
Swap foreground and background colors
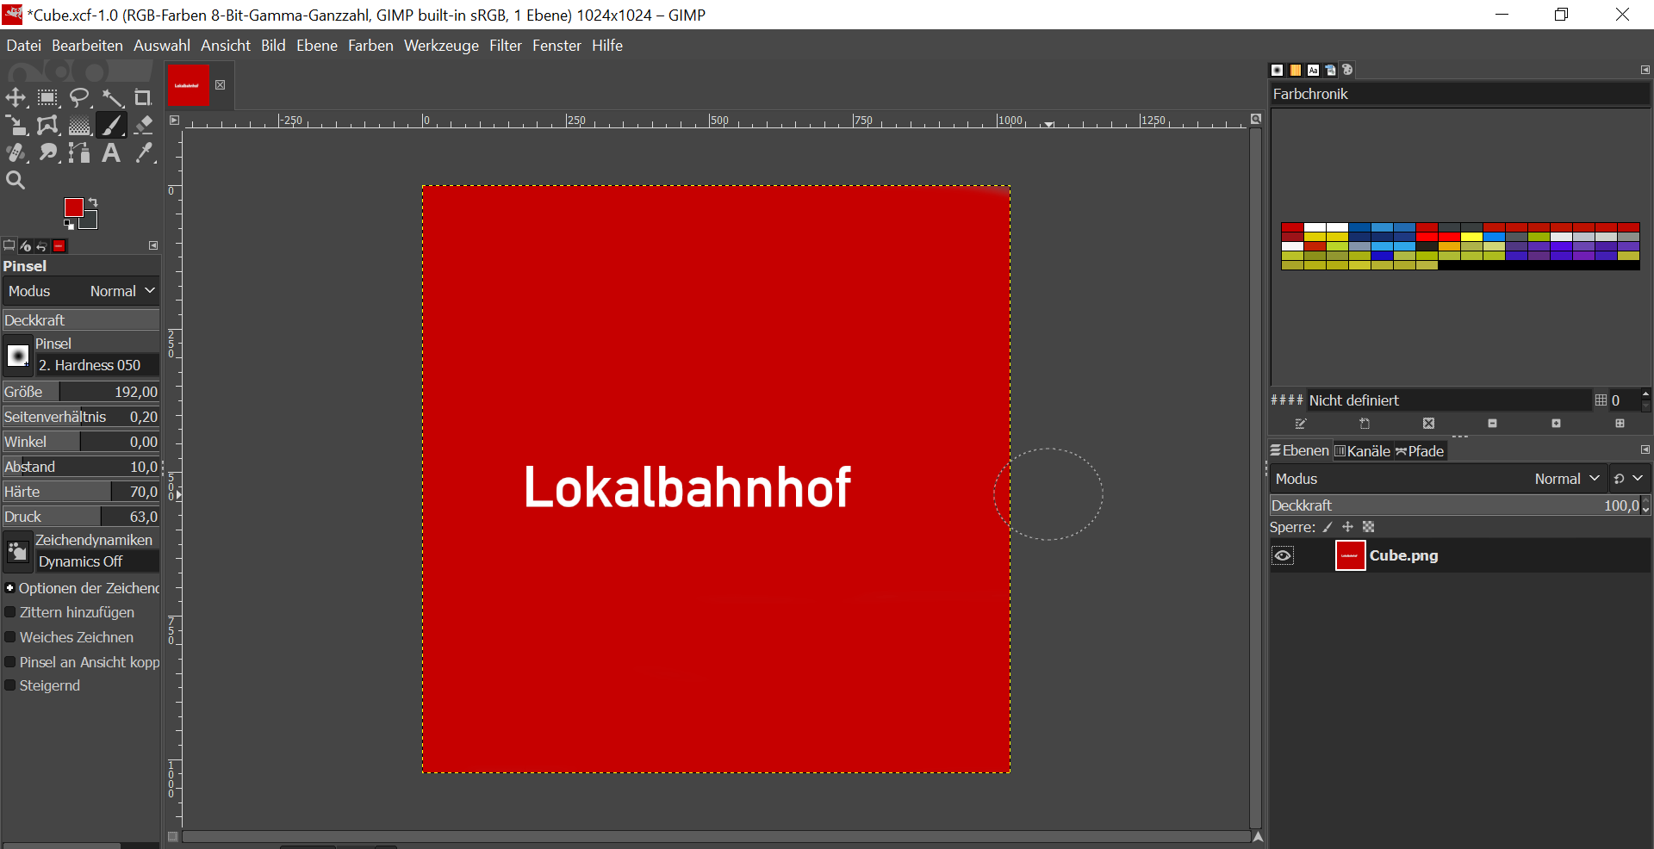tap(93, 202)
